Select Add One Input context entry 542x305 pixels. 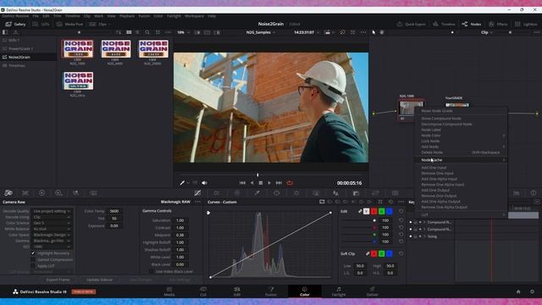tap(461, 168)
